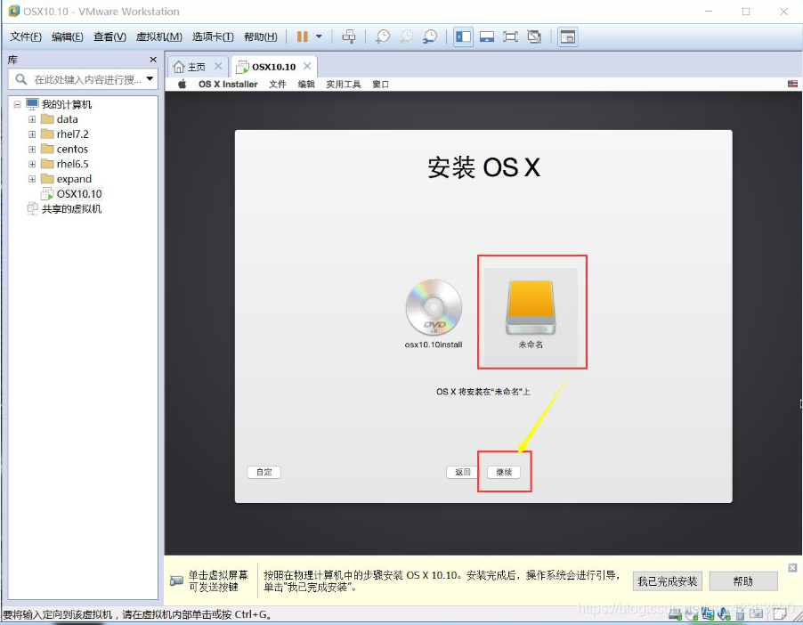Select the 未命名 hard drive disk
The image size is (803, 625).
click(x=531, y=315)
